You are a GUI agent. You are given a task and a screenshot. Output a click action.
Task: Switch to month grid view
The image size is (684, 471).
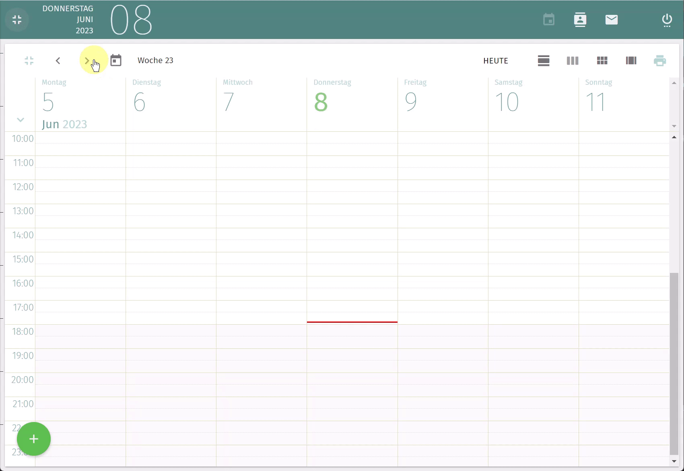602,61
